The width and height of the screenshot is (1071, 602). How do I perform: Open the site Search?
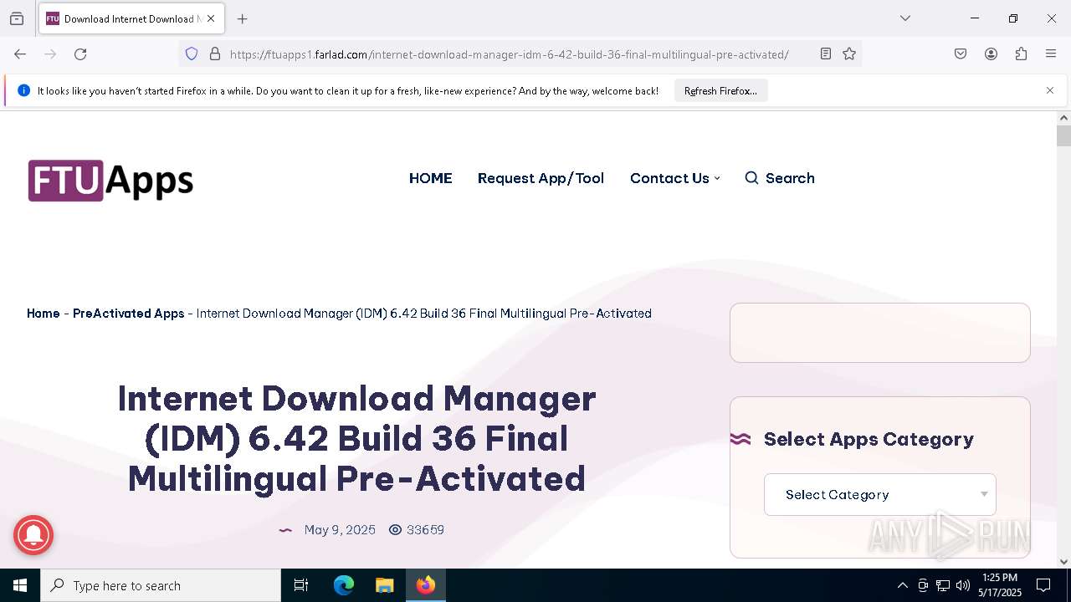(780, 178)
